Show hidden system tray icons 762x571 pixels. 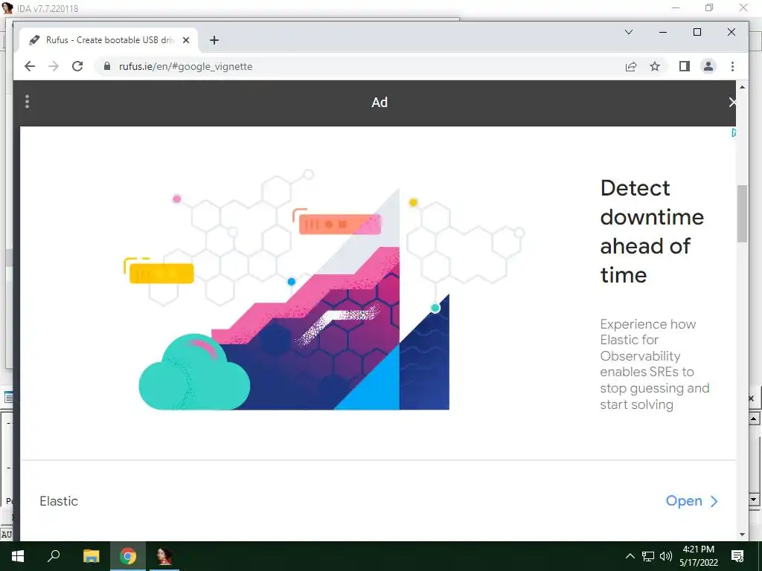(630, 556)
